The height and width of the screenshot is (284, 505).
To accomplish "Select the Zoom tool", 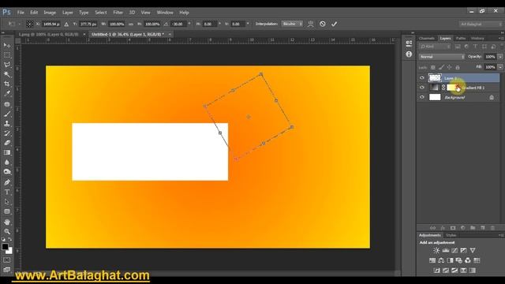I will click(7, 231).
